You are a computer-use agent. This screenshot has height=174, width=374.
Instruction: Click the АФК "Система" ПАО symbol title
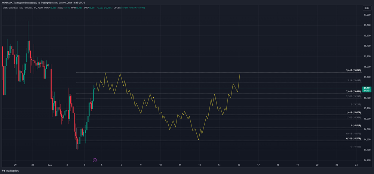(x=18, y=7)
